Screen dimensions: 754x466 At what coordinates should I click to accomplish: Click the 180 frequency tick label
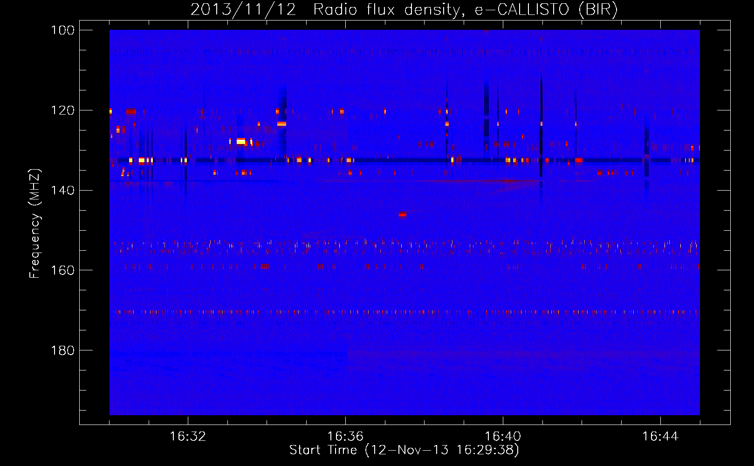(x=63, y=350)
